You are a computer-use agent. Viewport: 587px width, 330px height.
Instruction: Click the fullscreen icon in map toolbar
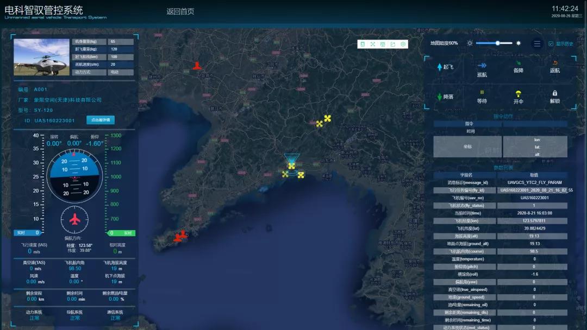click(x=373, y=45)
